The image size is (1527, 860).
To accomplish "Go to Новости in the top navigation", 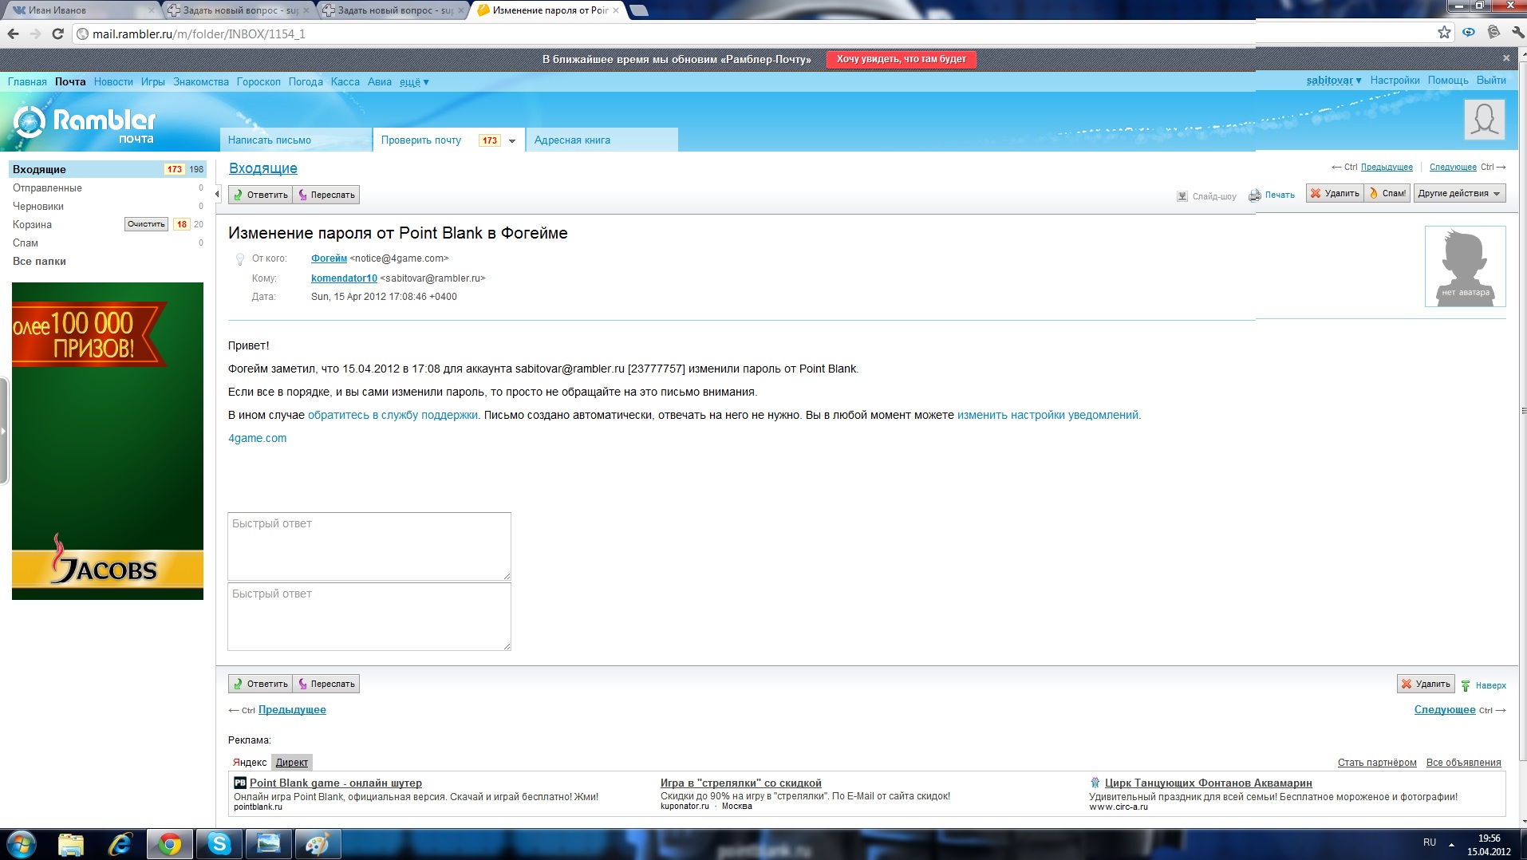I will coord(113,81).
